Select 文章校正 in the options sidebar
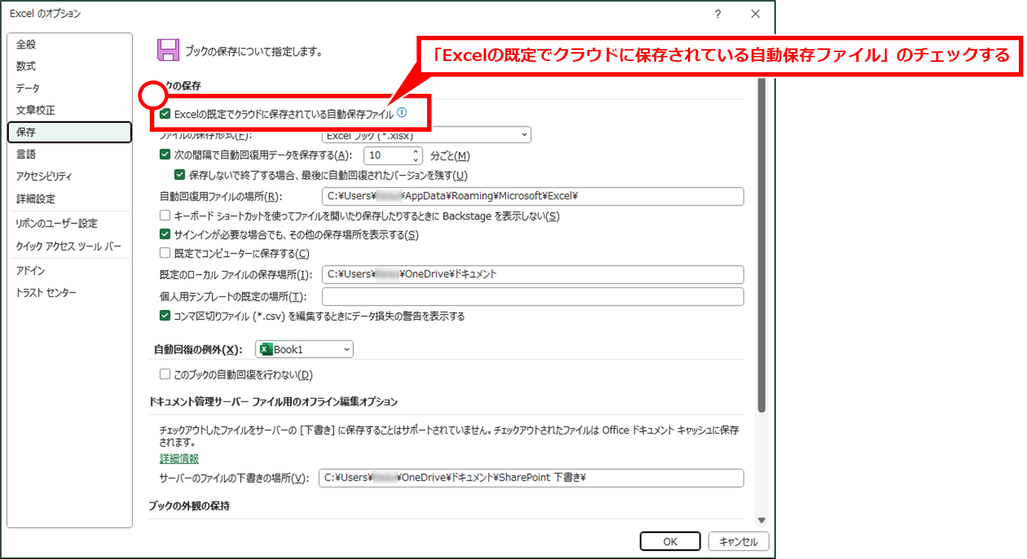Screen dimensions: 1027x559 [69, 110]
